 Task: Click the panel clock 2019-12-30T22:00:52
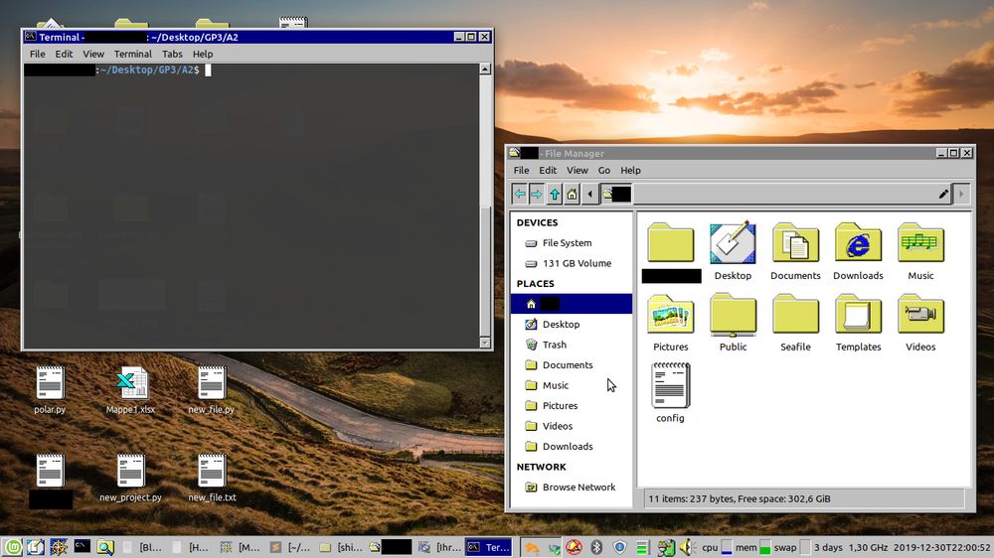(x=941, y=547)
